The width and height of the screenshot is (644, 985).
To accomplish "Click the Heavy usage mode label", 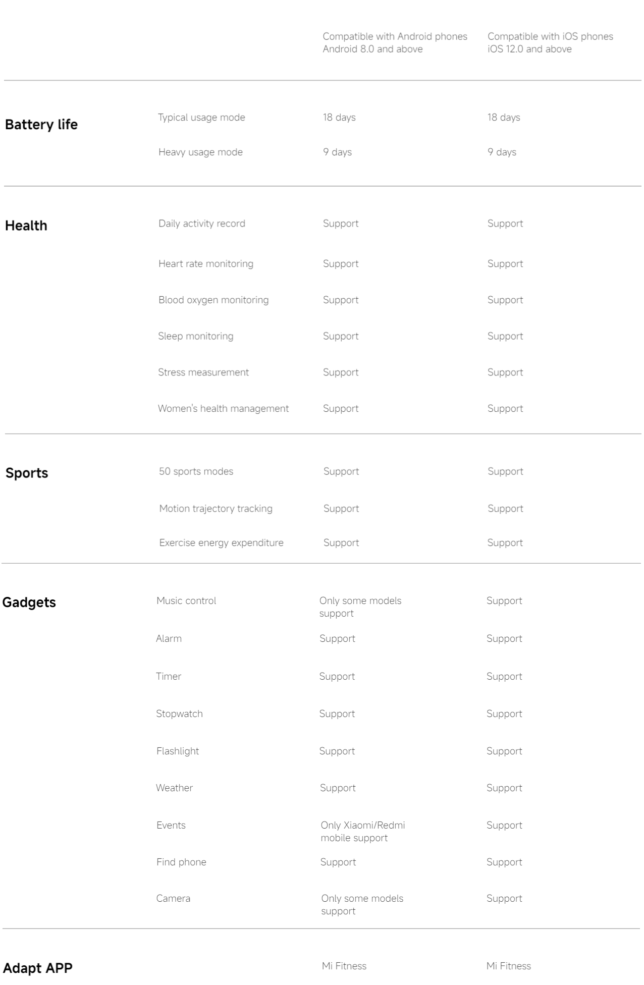I will (200, 152).
